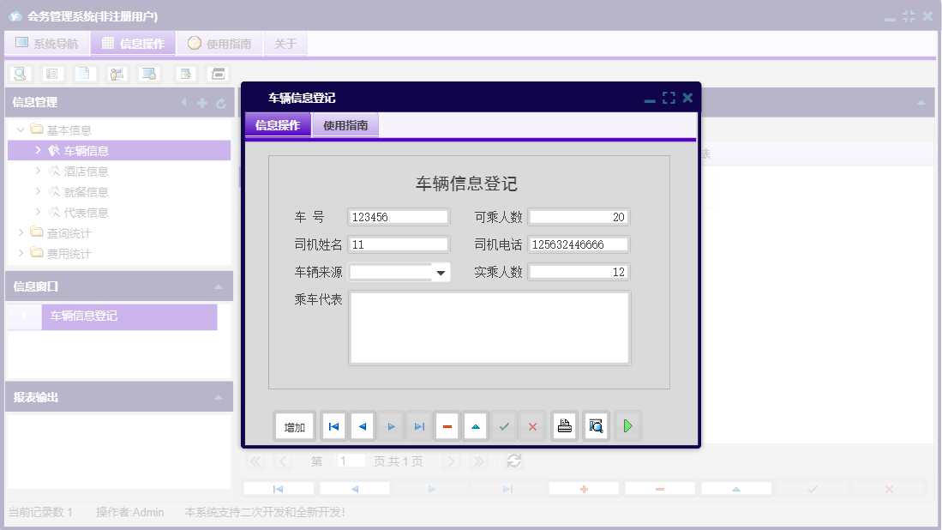The image size is (942, 530).
Task: Click the report list icon in the toolbar
Action: pyautogui.click(x=52, y=74)
